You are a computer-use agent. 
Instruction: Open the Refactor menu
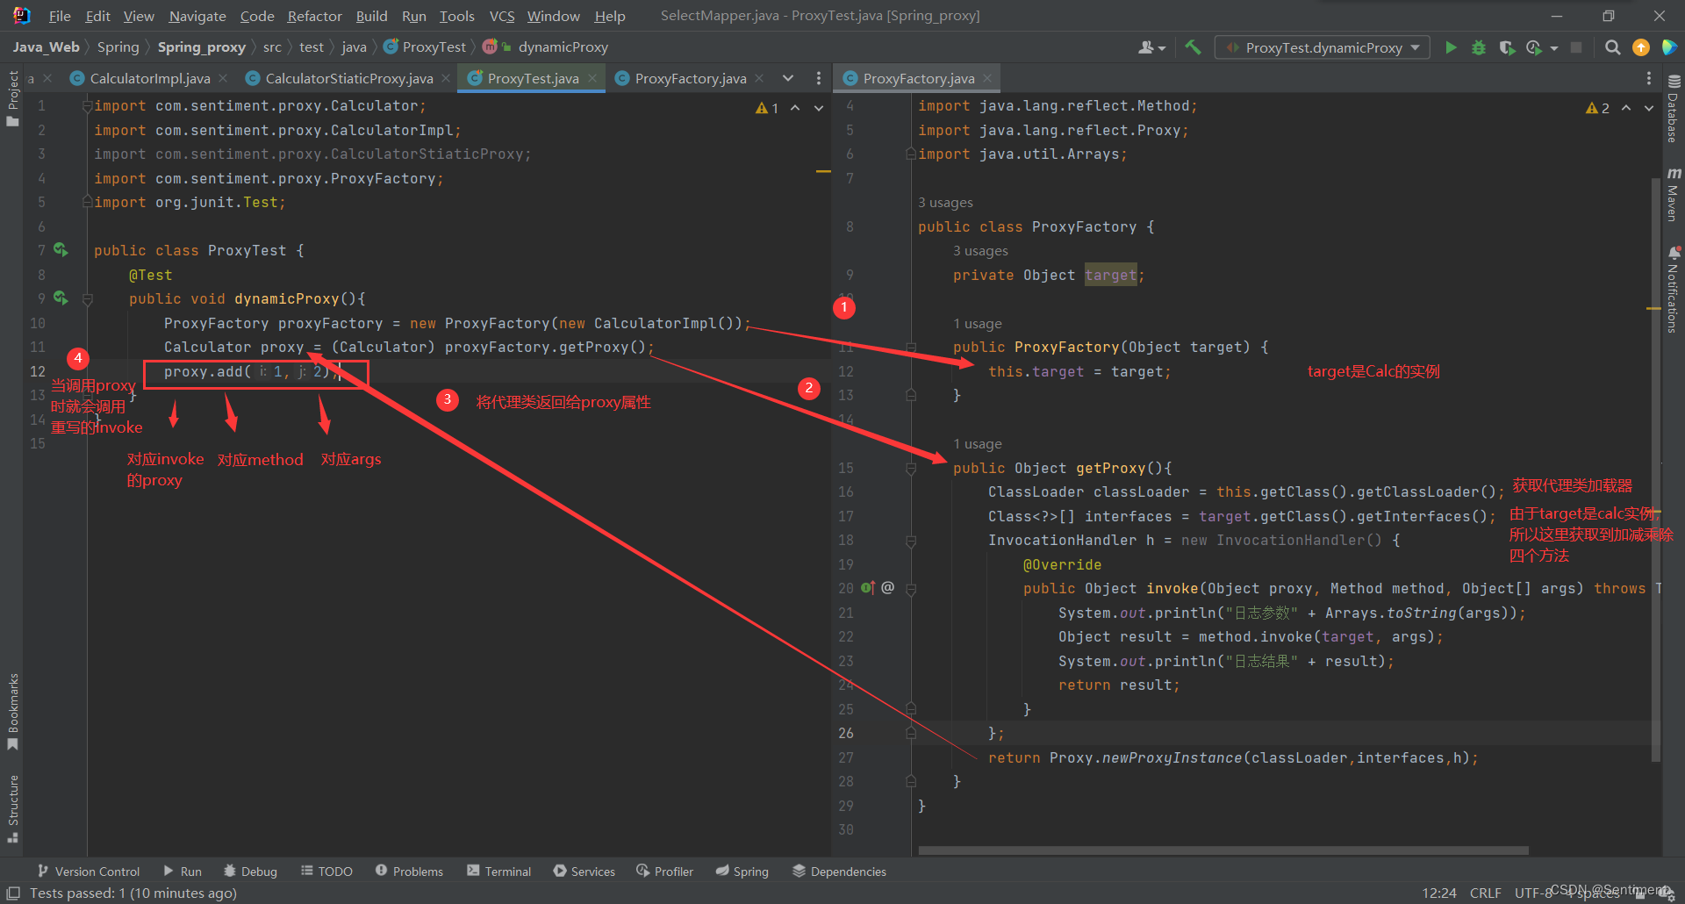[x=314, y=16]
